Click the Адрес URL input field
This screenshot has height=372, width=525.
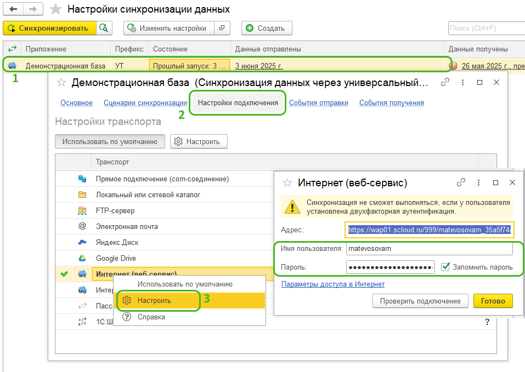[430, 230]
